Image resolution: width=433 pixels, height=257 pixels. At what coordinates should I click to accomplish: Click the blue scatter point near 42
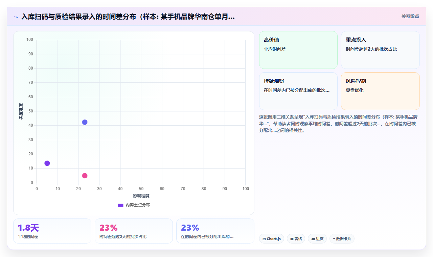pyautogui.click(x=85, y=122)
